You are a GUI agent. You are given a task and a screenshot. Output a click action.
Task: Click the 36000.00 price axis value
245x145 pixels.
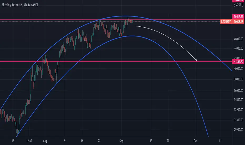[x=238, y=91]
